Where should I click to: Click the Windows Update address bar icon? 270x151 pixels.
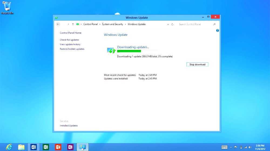78,24
